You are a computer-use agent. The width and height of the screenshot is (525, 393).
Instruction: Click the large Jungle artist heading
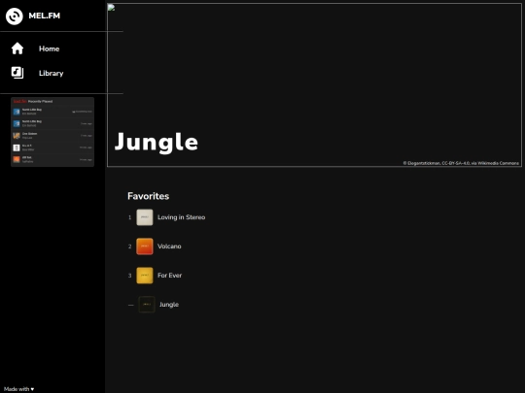click(157, 143)
